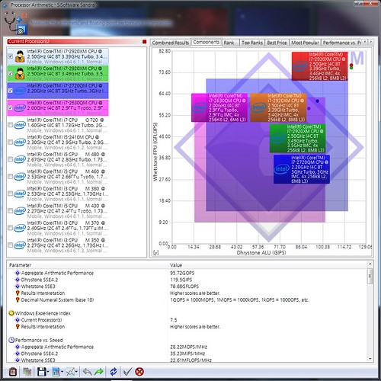
Task: Click the Performance vs. Speed clock icon
Action: pyautogui.click(x=11, y=340)
